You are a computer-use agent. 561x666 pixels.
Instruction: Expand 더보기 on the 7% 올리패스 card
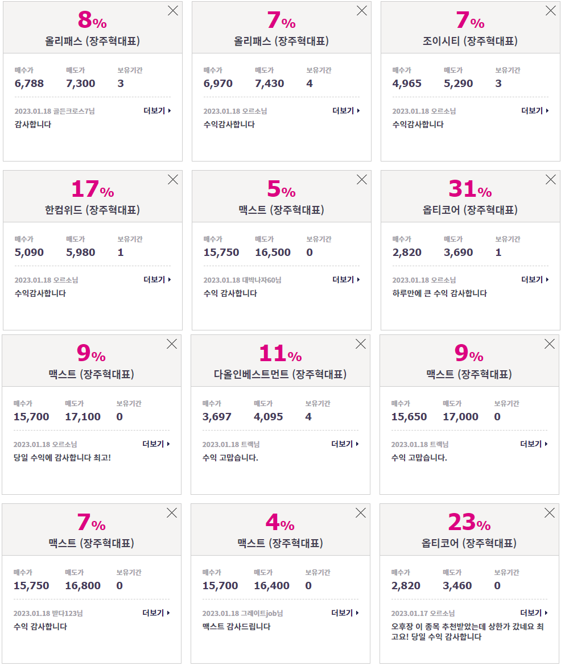(346, 111)
